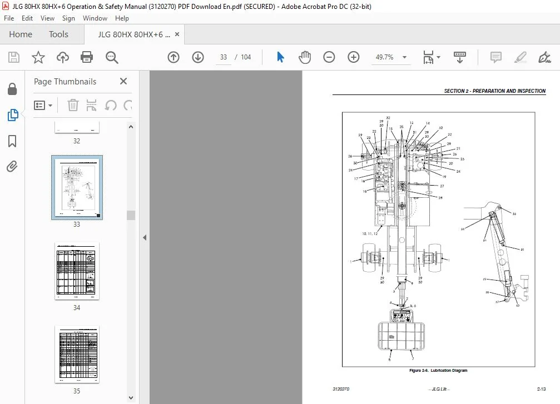The width and height of the screenshot is (560, 404).
Task: Click the Figure 2-6 Lubrication Diagram caption
Action: pos(438,371)
